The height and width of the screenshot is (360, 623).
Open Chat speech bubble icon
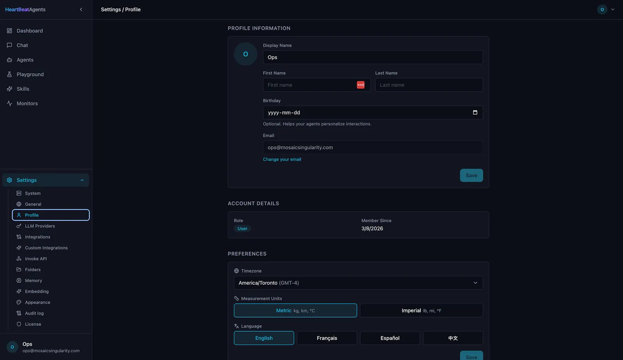tap(9, 45)
